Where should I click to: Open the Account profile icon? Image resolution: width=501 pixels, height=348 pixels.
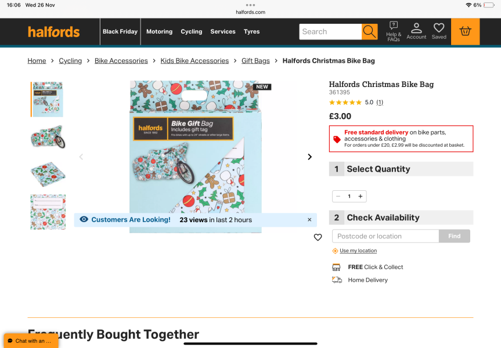point(416,31)
